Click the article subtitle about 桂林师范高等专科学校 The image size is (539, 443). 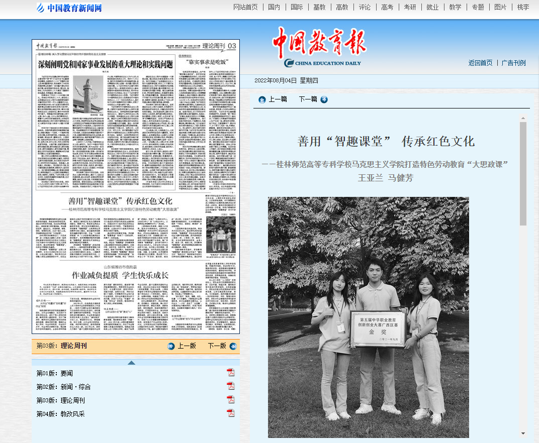385,165
